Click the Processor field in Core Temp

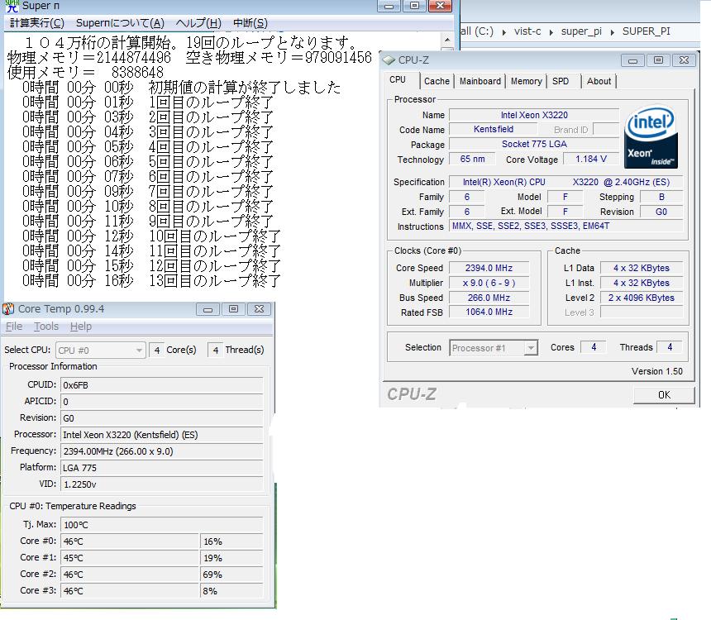[161, 435]
